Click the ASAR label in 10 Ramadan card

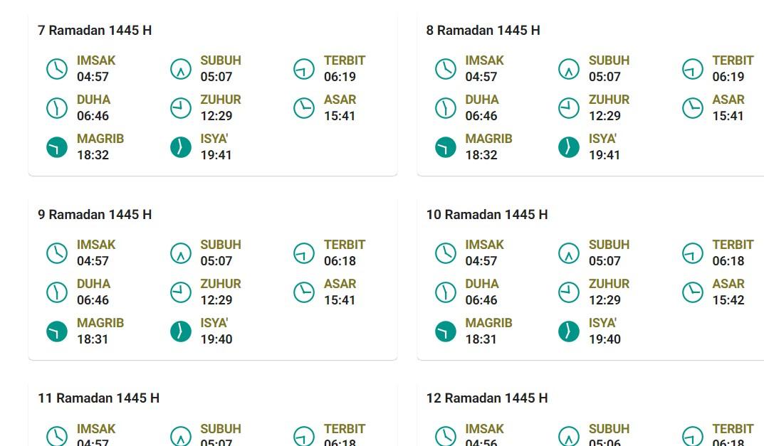pyautogui.click(x=728, y=284)
